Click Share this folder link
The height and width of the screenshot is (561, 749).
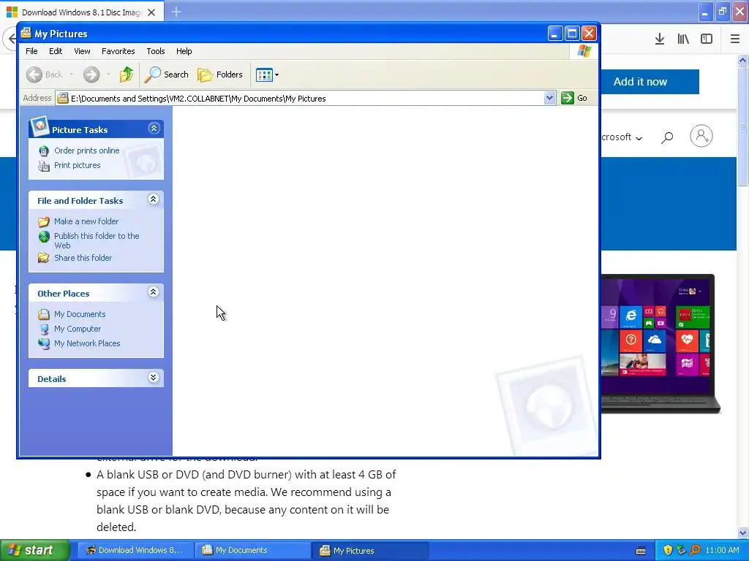(83, 258)
